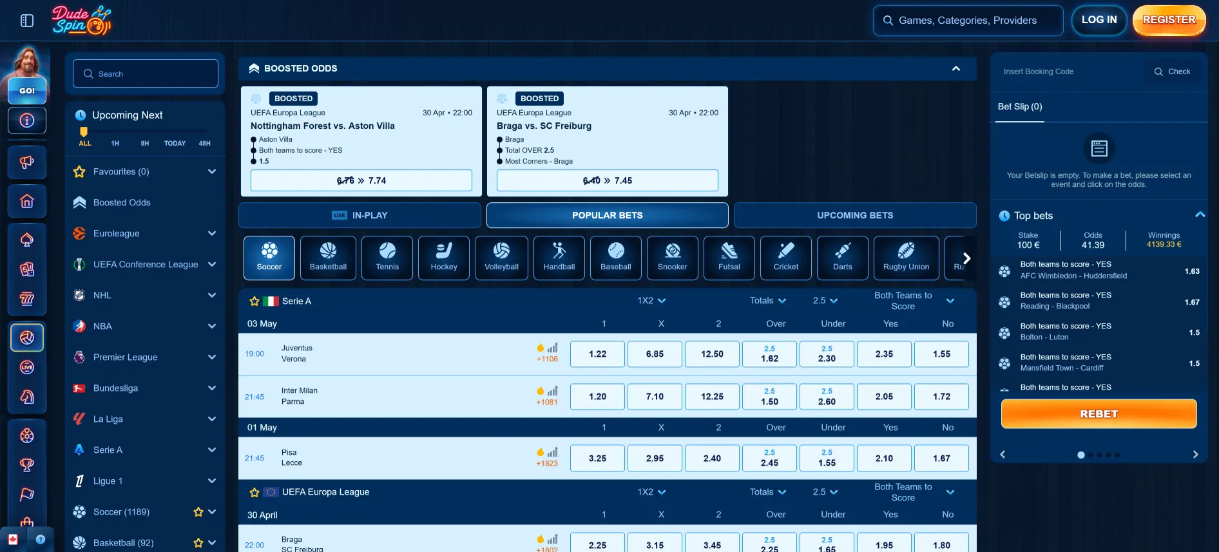Collapse the Top bets panel
Image resolution: width=1219 pixels, height=552 pixels.
(1200, 215)
